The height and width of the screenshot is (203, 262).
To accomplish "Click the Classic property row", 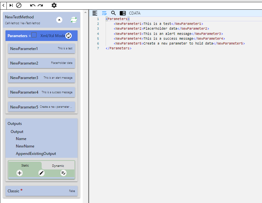I will 41,191.
